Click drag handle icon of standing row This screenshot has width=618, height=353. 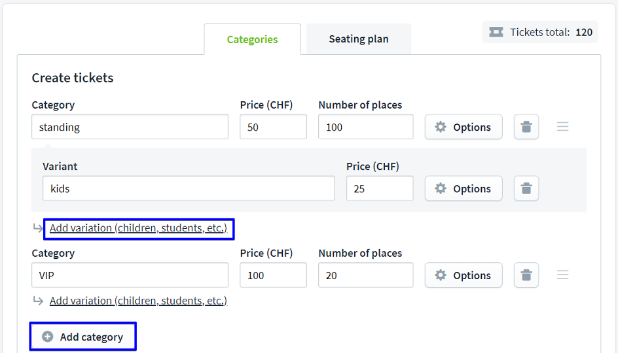click(562, 127)
